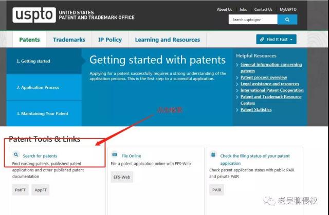Click the File Online icon
The height and width of the screenshot is (215, 329).
115,154
